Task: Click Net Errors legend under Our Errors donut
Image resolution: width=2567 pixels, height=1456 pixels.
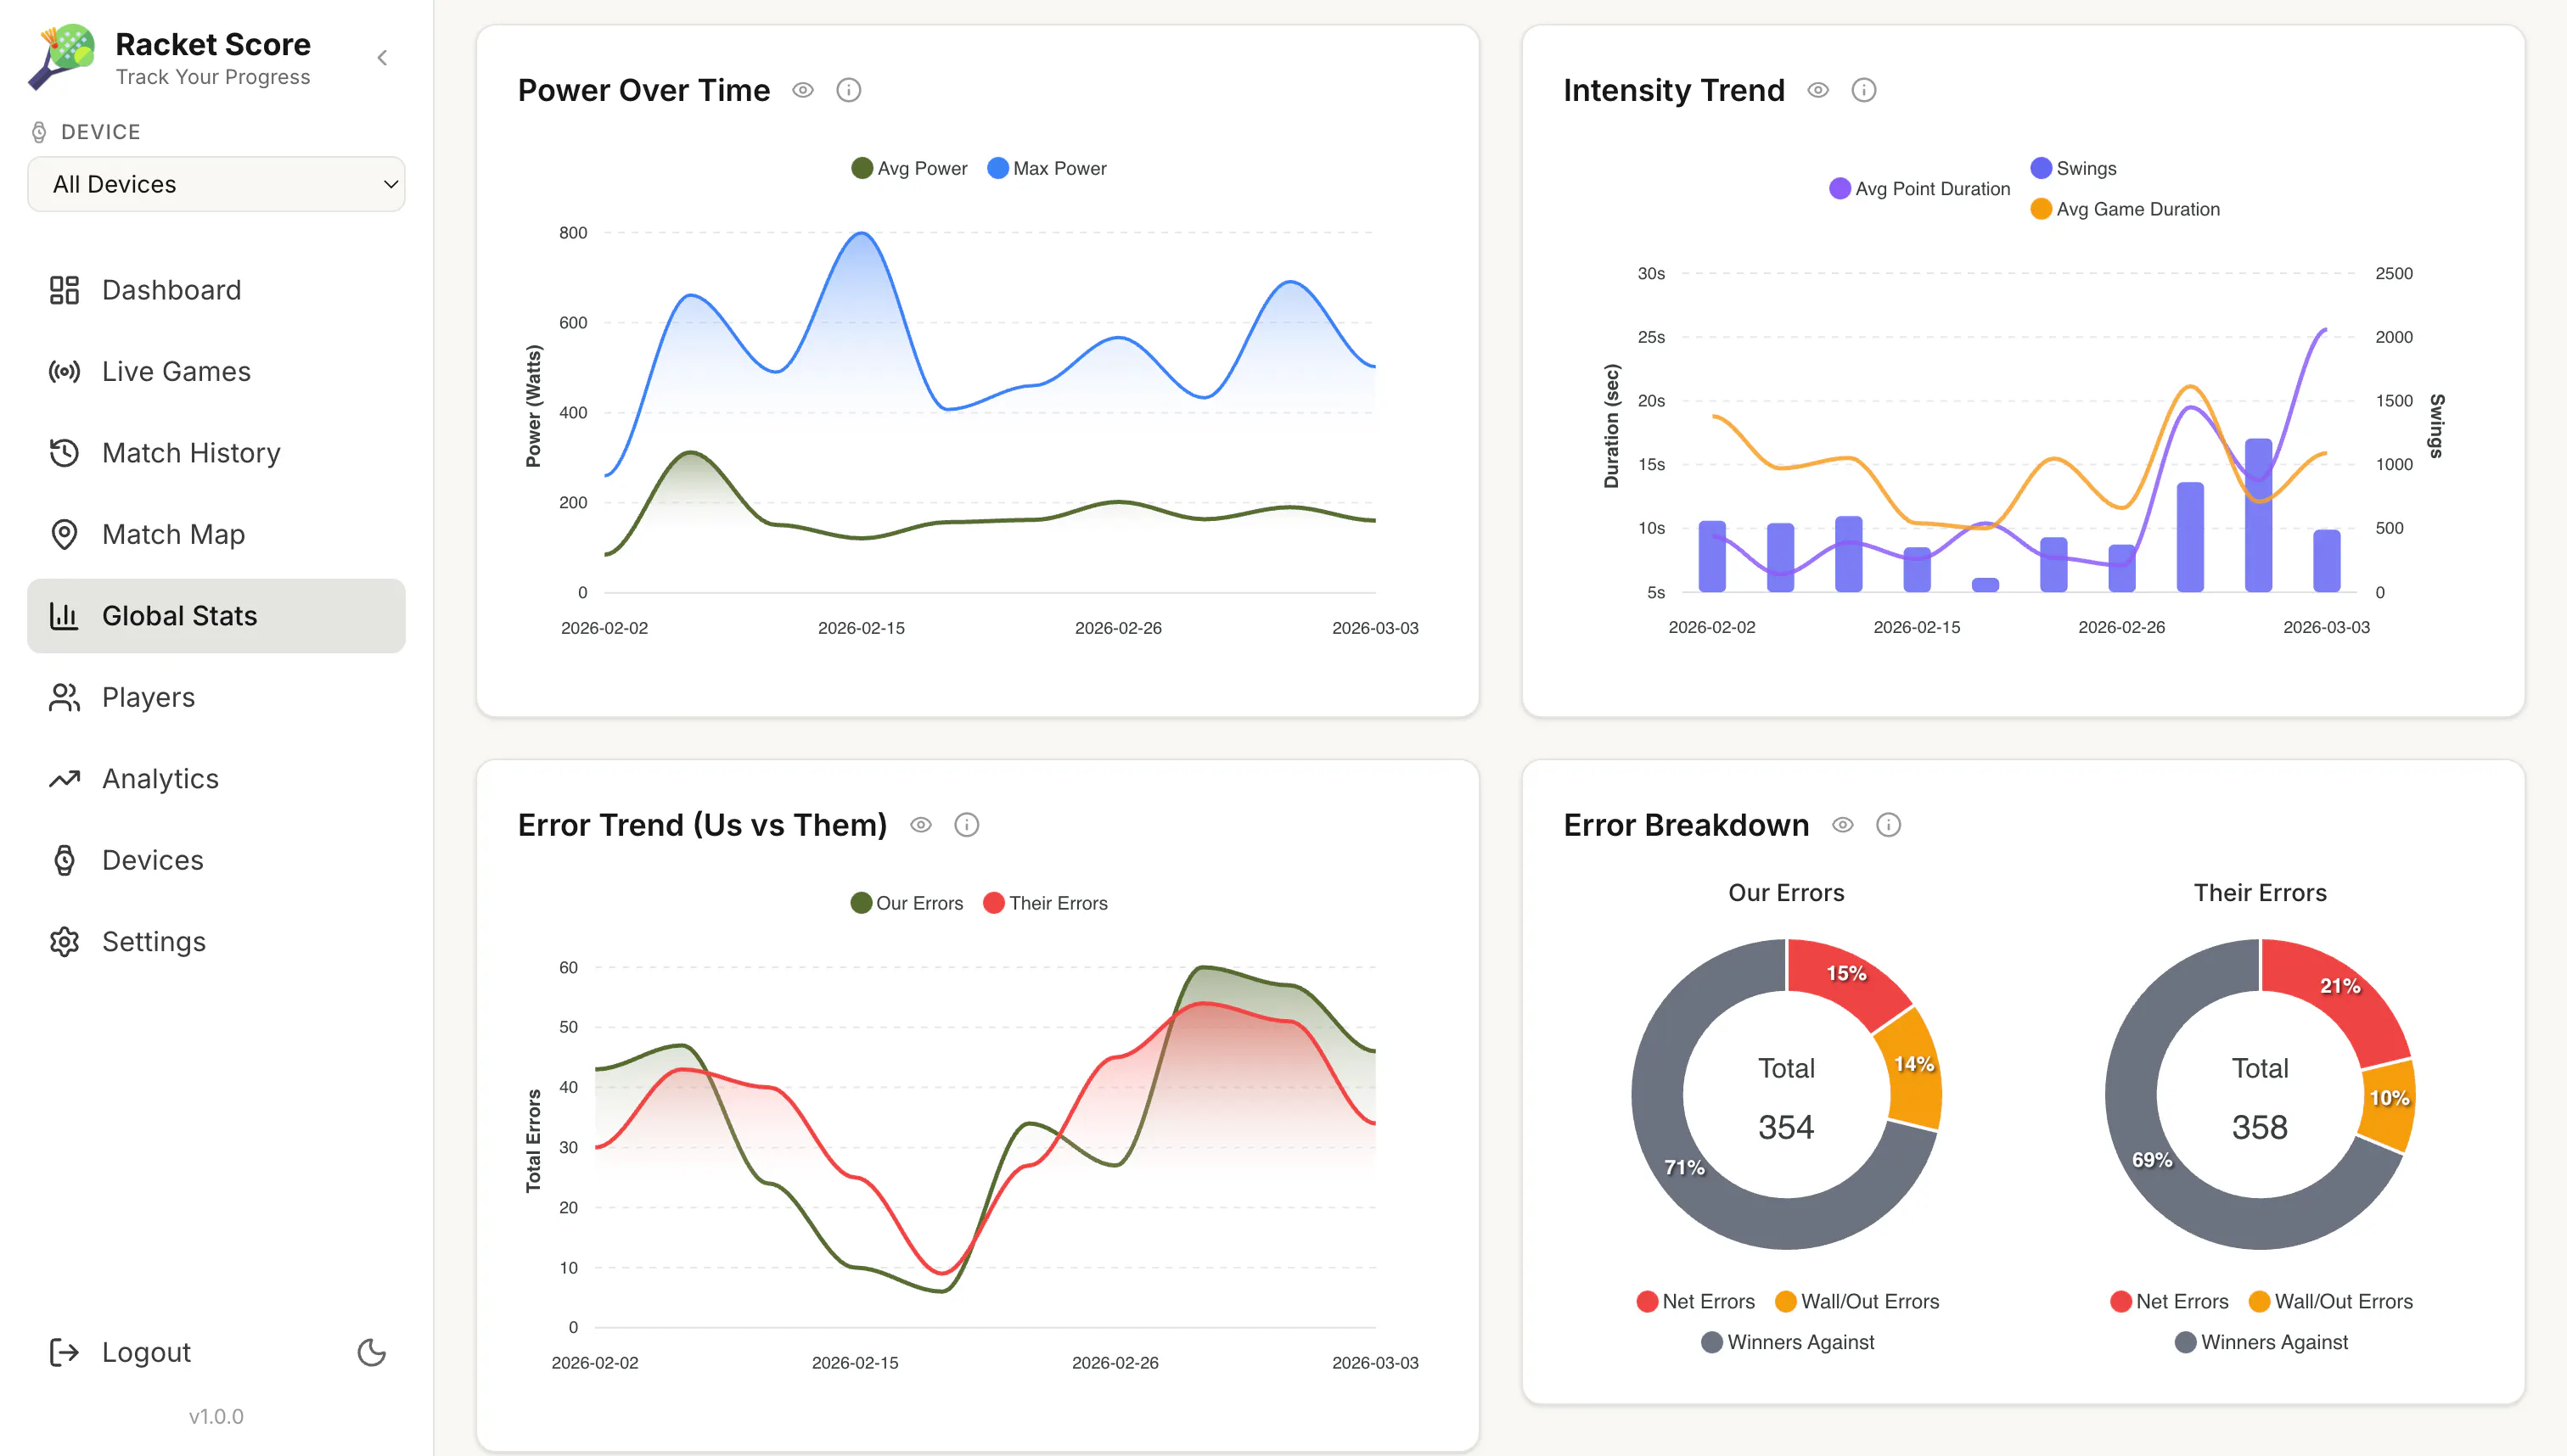Action: (x=1696, y=1302)
